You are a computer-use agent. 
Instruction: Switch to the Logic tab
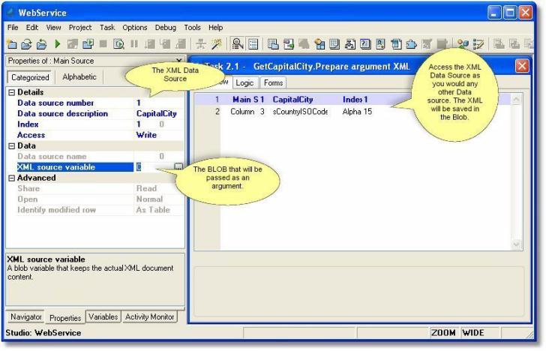pos(244,83)
